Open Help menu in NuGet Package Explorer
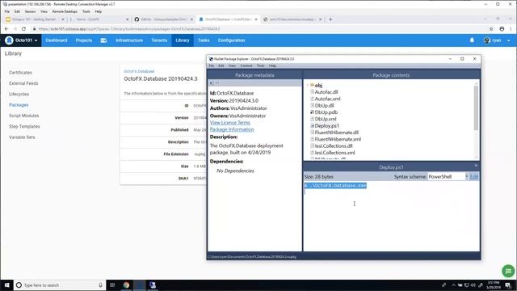517x291 pixels. [x=272, y=65]
